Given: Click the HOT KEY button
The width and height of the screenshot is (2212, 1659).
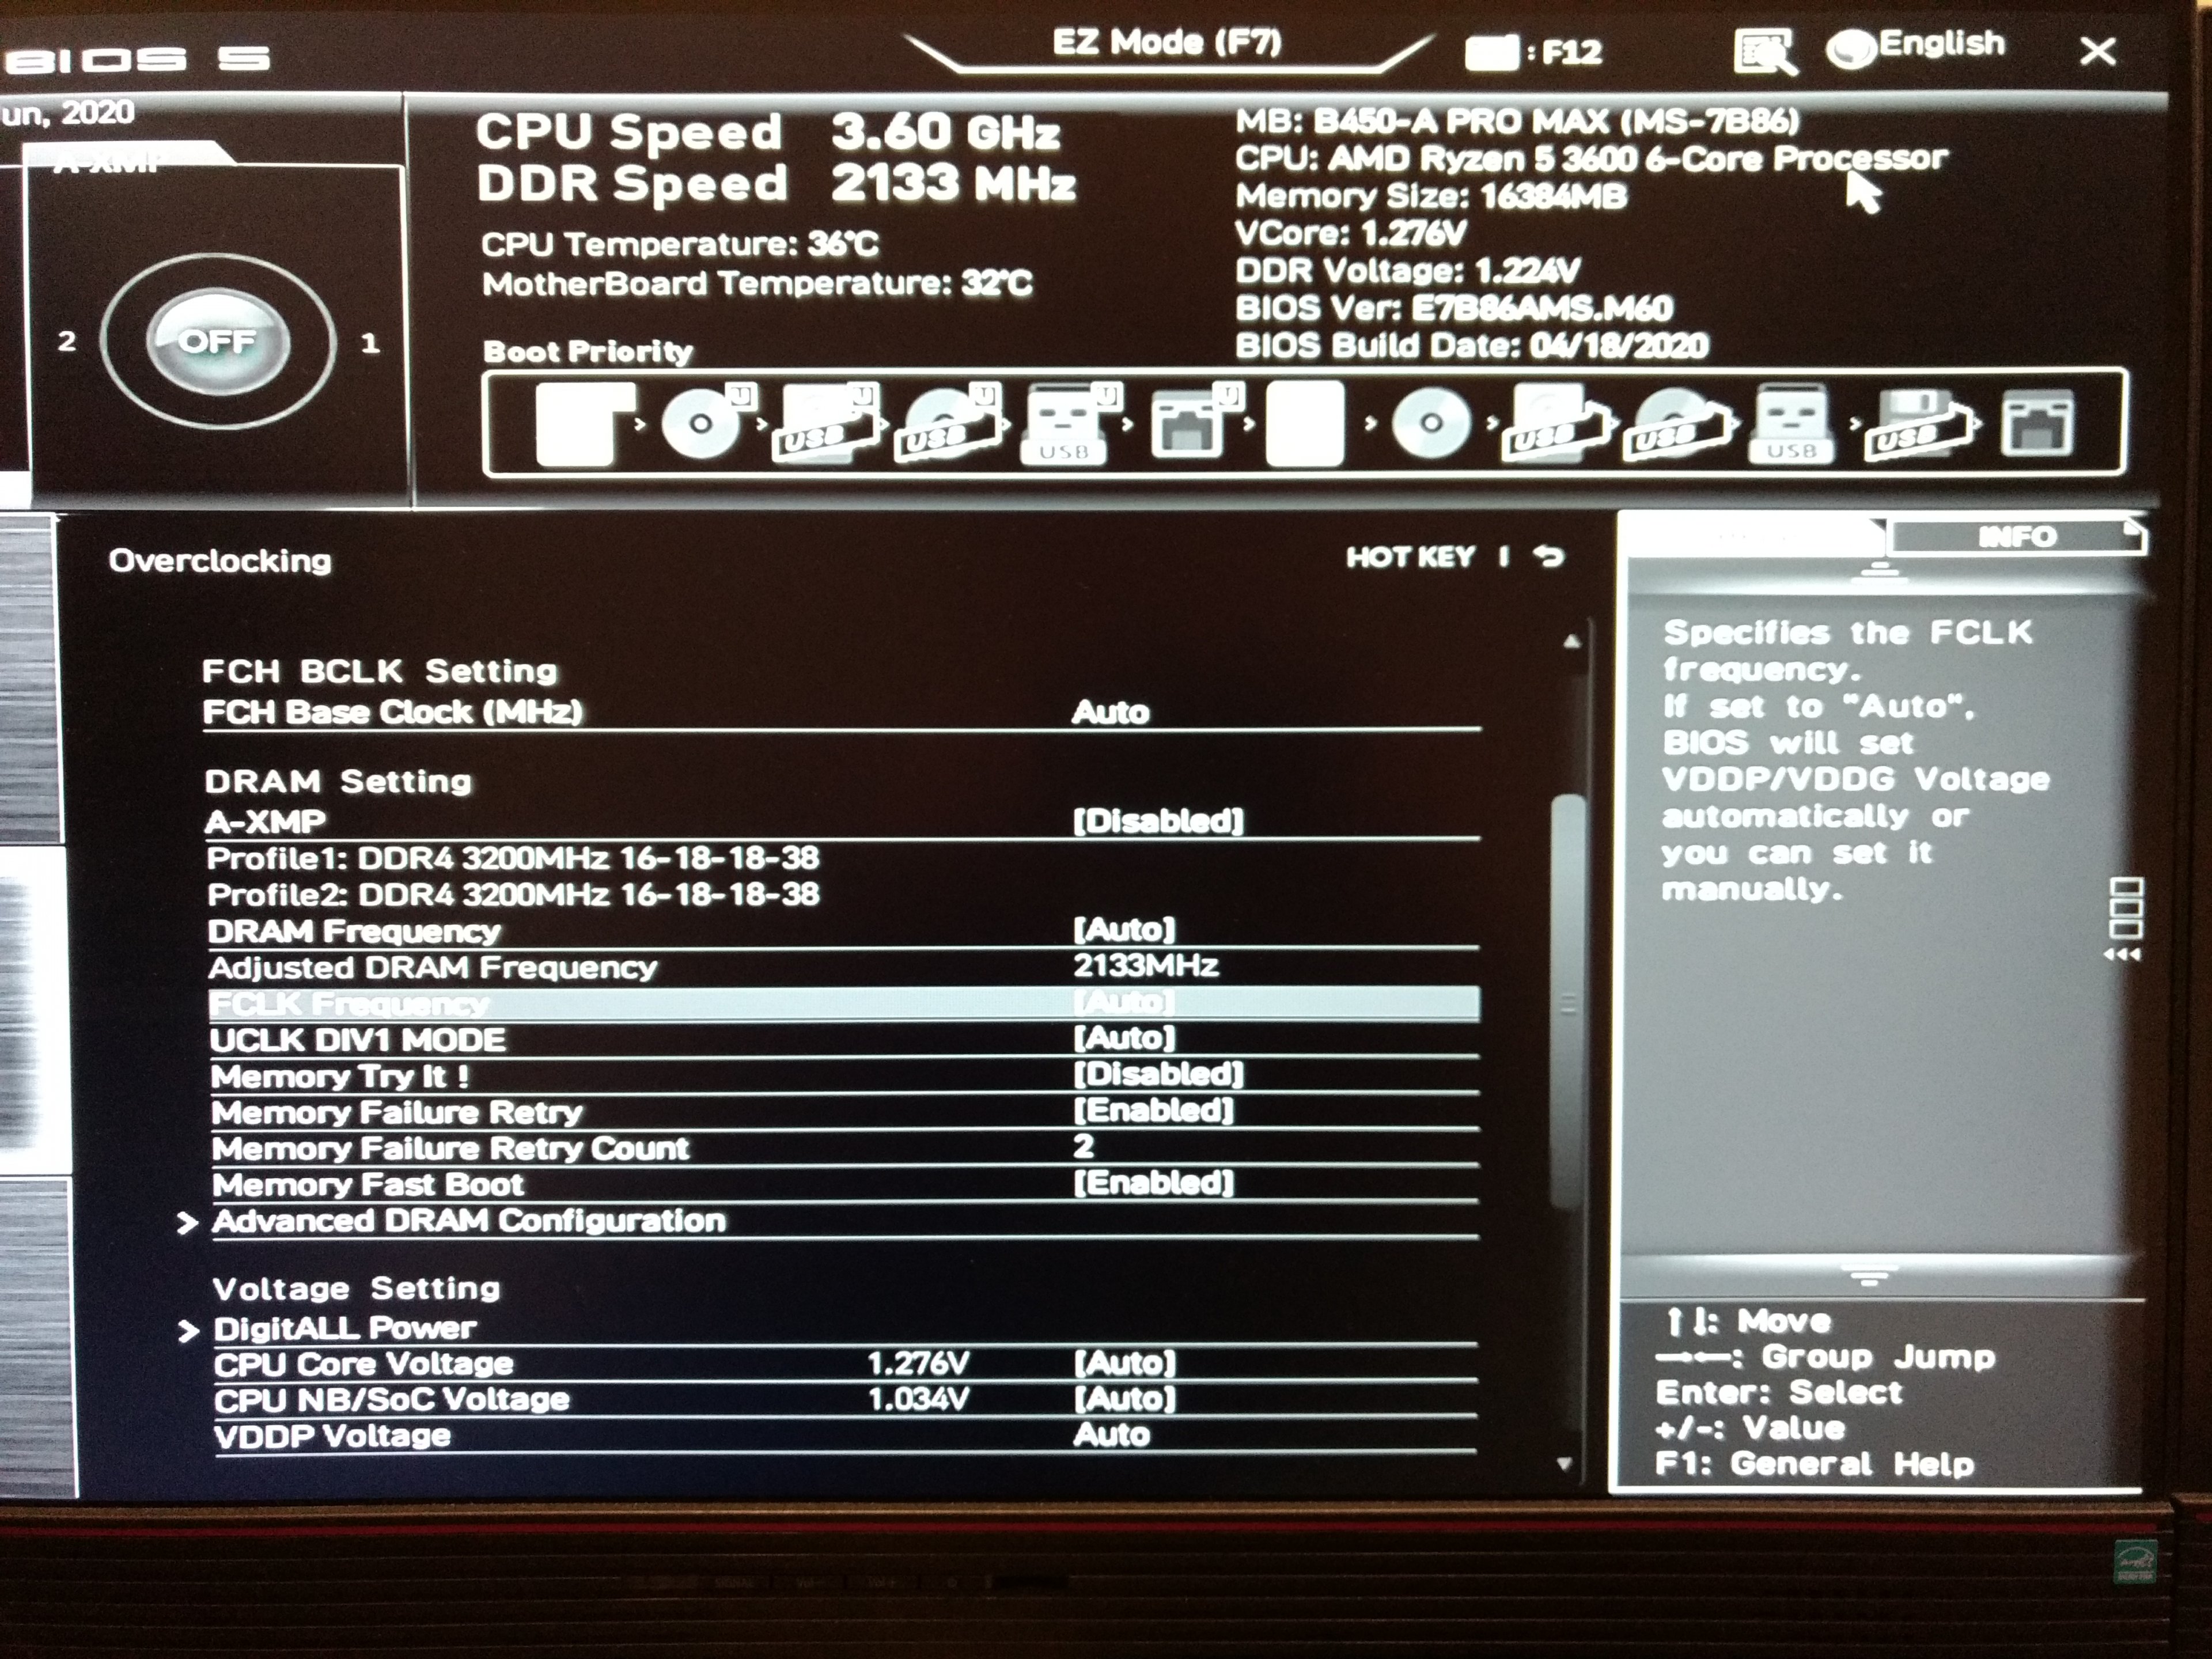Looking at the screenshot, I should pyautogui.click(x=1409, y=557).
